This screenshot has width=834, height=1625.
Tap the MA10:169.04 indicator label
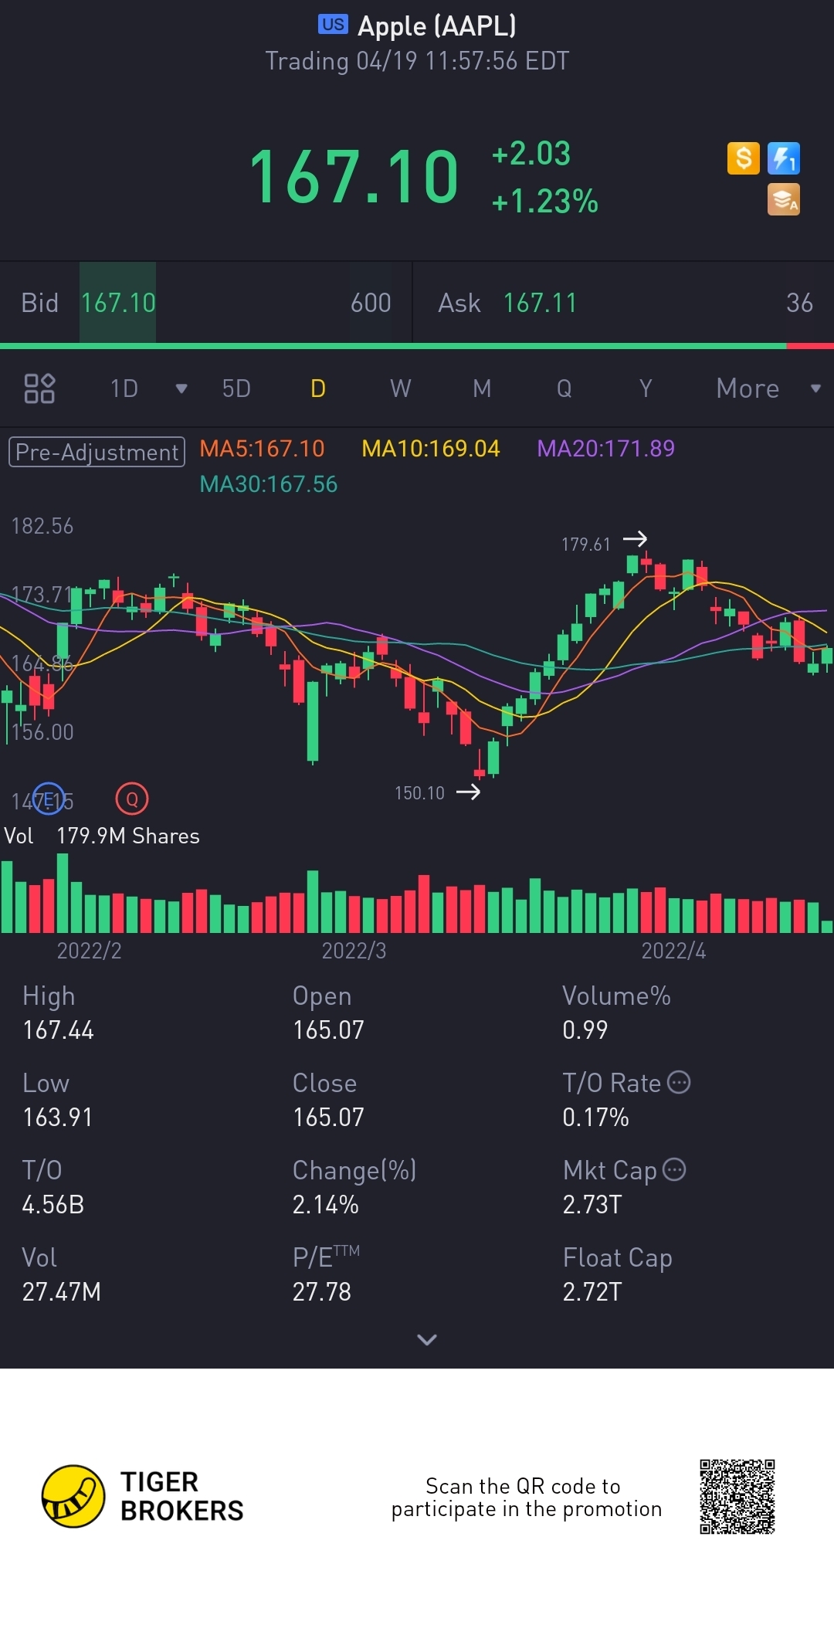pyautogui.click(x=431, y=449)
